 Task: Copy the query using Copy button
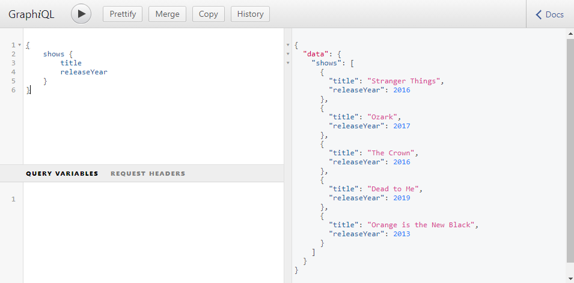pyautogui.click(x=209, y=14)
